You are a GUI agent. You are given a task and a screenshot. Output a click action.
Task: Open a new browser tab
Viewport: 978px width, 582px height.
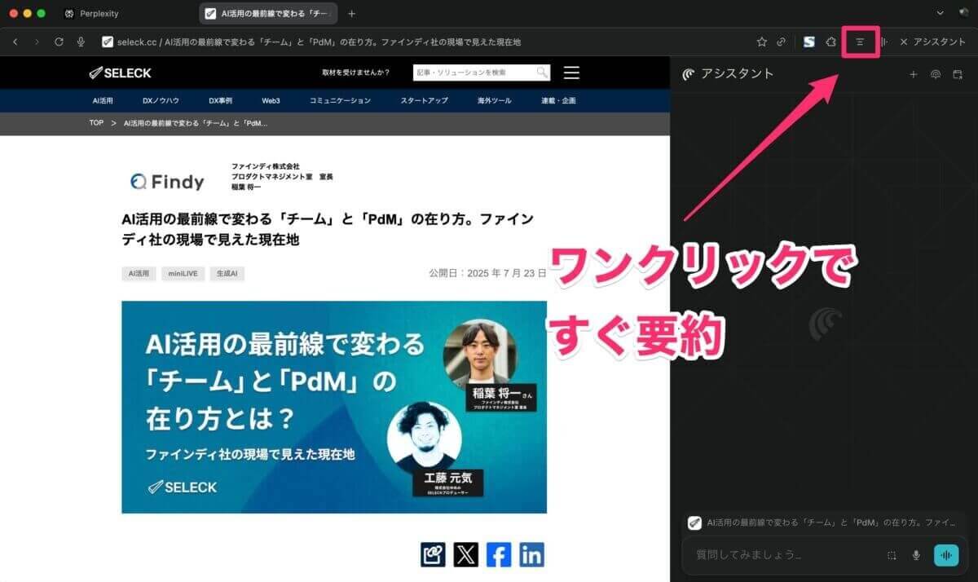351,13
